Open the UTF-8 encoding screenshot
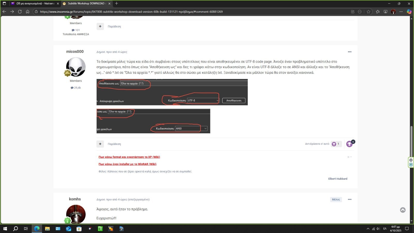 pos(172,92)
